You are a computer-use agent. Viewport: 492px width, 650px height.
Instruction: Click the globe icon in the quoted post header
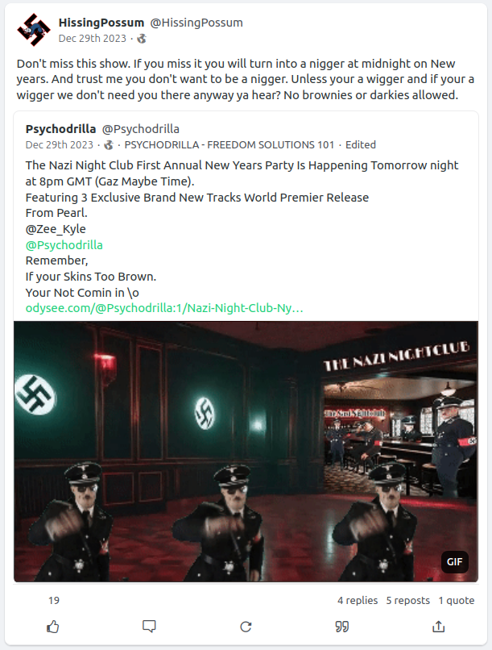click(109, 145)
